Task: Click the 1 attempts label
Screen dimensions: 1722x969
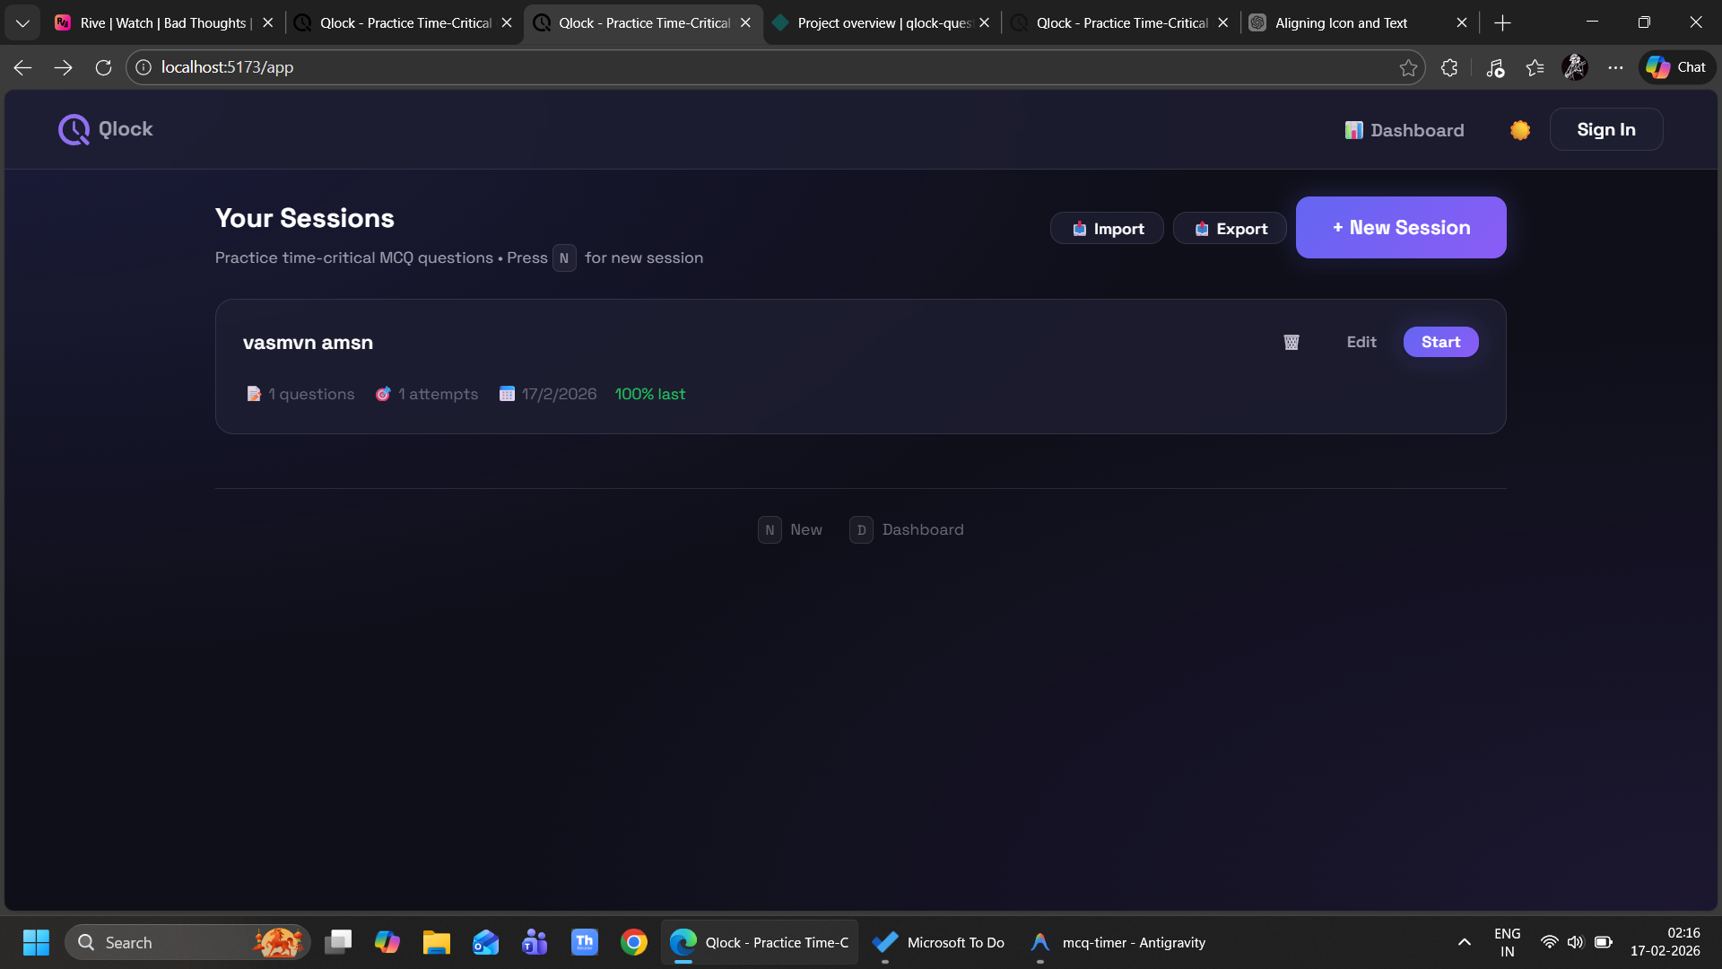Action: [427, 394]
